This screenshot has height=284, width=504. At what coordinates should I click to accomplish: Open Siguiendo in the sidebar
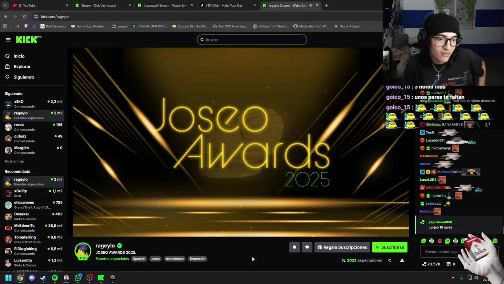point(24,77)
